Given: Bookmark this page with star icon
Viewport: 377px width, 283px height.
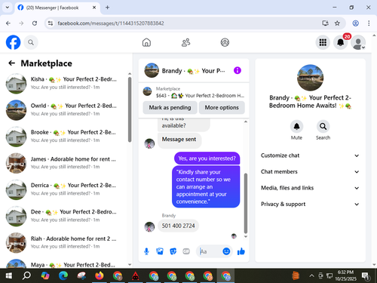Looking at the screenshot, I should click(x=337, y=23).
